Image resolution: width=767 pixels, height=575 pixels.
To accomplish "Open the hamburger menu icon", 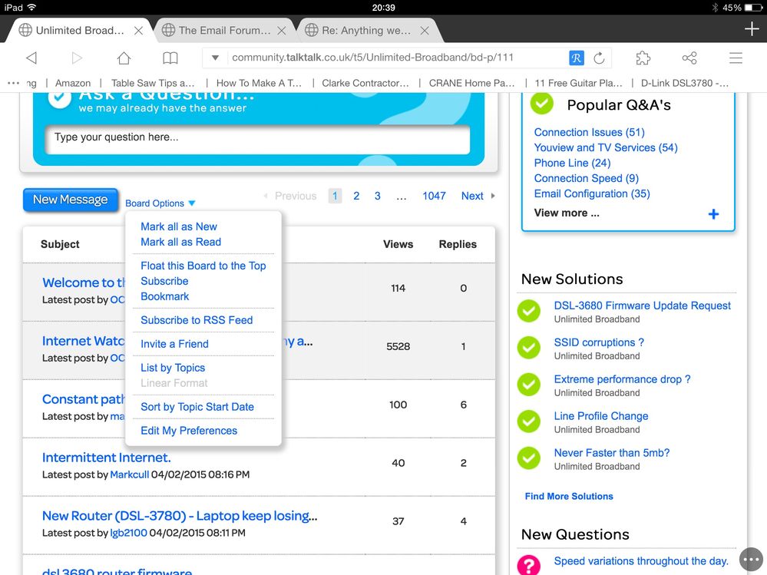I will (736, 58).
